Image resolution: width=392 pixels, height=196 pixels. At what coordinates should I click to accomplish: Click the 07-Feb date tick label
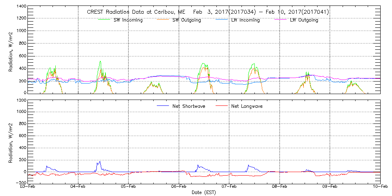click(x=229, y=187)
